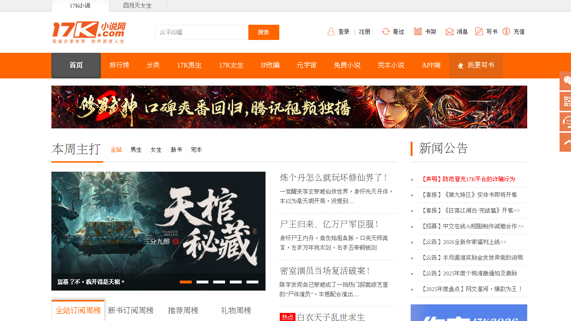Switch to 礼物周榜 tab
The image size is (571, 321).
236,311
